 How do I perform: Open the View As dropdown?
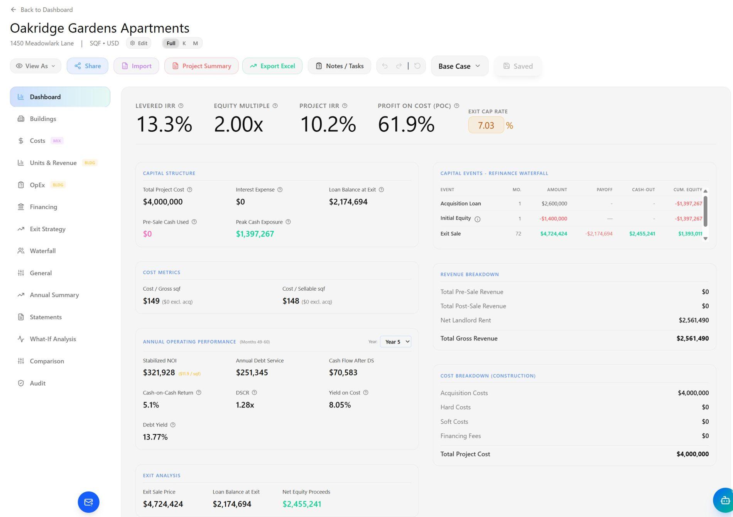click(x=35, y=66)
